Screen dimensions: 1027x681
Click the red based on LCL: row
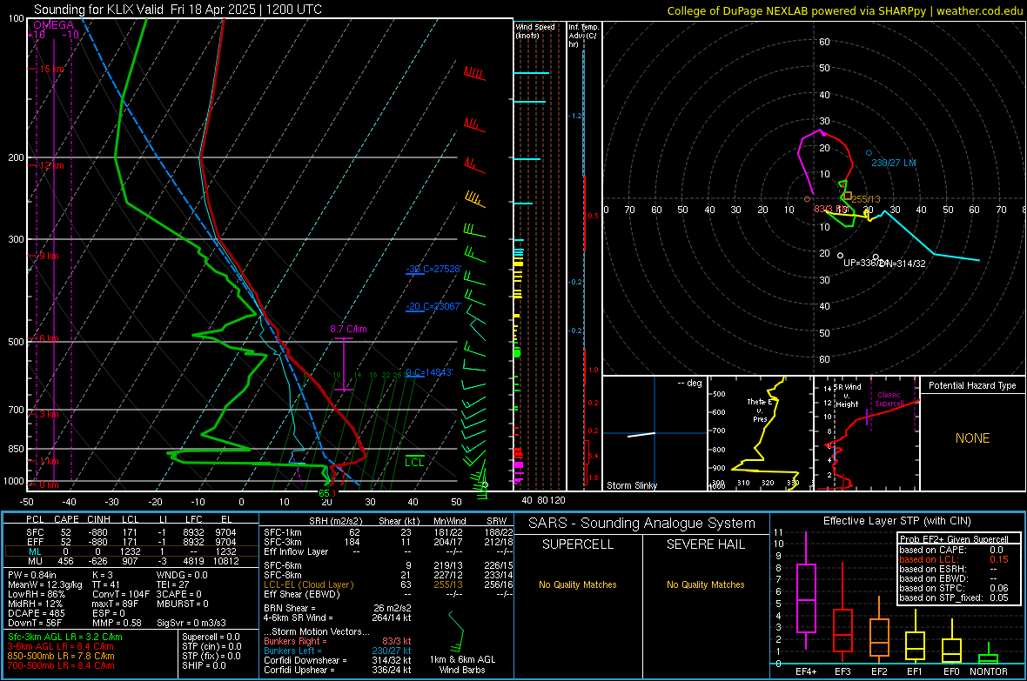pos(954,559)
